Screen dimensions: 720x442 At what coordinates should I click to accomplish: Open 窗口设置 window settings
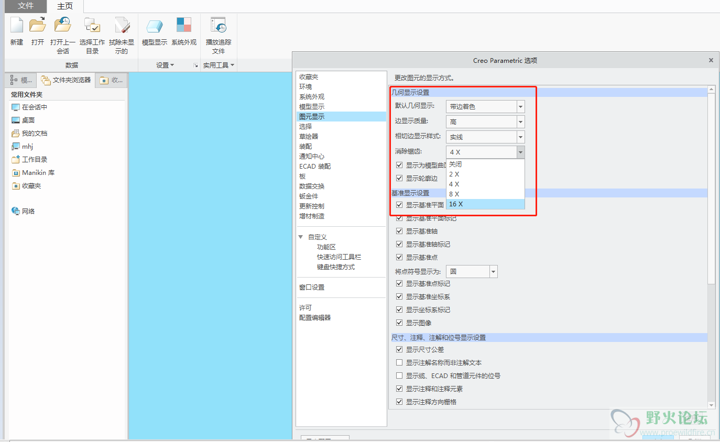pyautogui.click(x=312, y=287)
